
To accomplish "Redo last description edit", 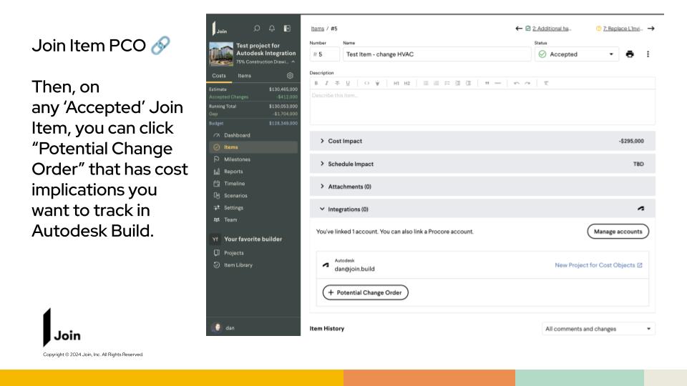I will [527, 83].
